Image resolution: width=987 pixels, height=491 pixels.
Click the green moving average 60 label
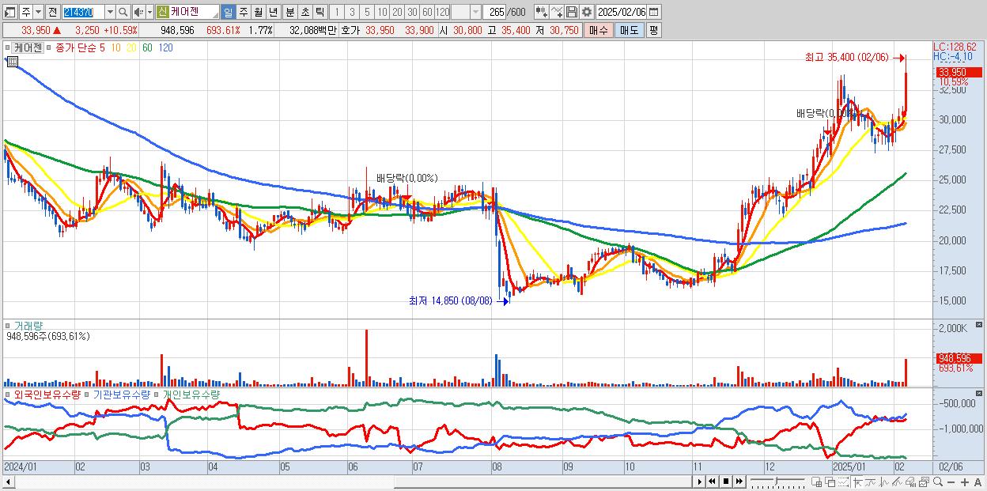148,47
